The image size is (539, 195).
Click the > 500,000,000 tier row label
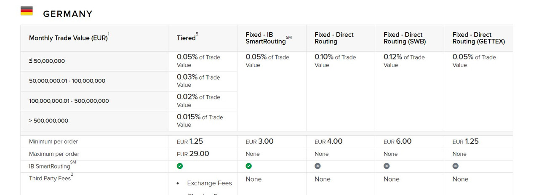[x=48, y=121]
